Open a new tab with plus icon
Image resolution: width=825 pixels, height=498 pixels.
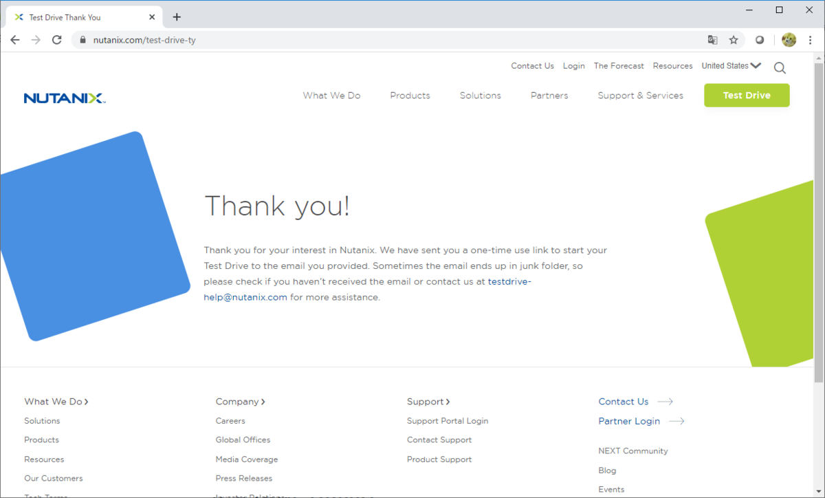pos(177,17)
